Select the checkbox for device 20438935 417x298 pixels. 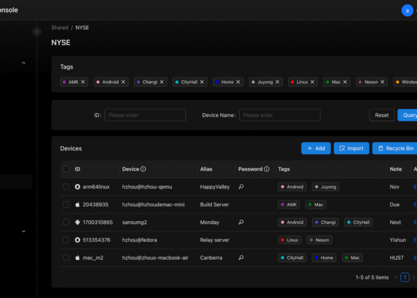(x=66, y=204)
